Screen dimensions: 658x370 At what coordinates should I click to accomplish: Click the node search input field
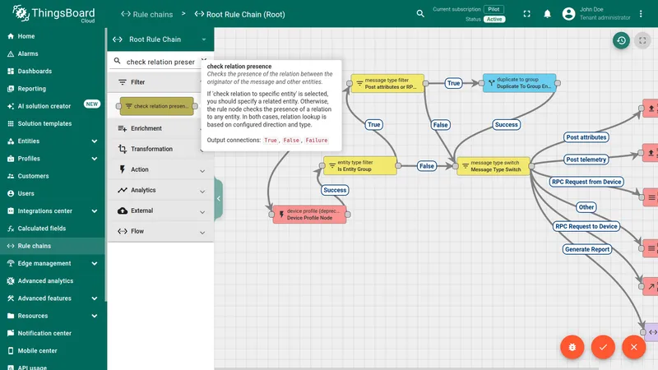click(160, 62)
